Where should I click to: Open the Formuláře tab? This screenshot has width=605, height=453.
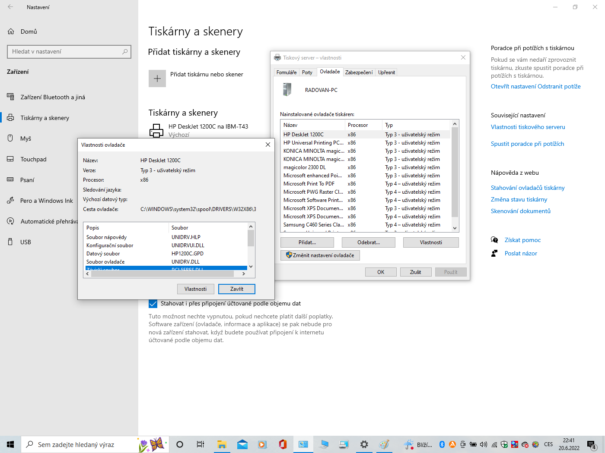coord(286,72)
